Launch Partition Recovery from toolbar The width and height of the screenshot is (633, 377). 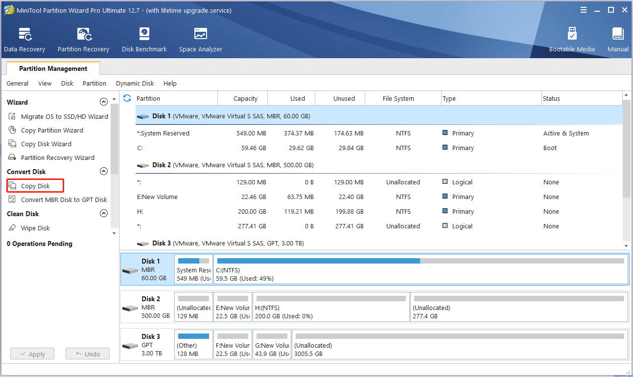click(x=83, y=40)
